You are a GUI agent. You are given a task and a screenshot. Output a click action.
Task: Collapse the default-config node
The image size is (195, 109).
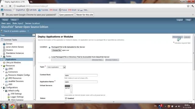4,91
